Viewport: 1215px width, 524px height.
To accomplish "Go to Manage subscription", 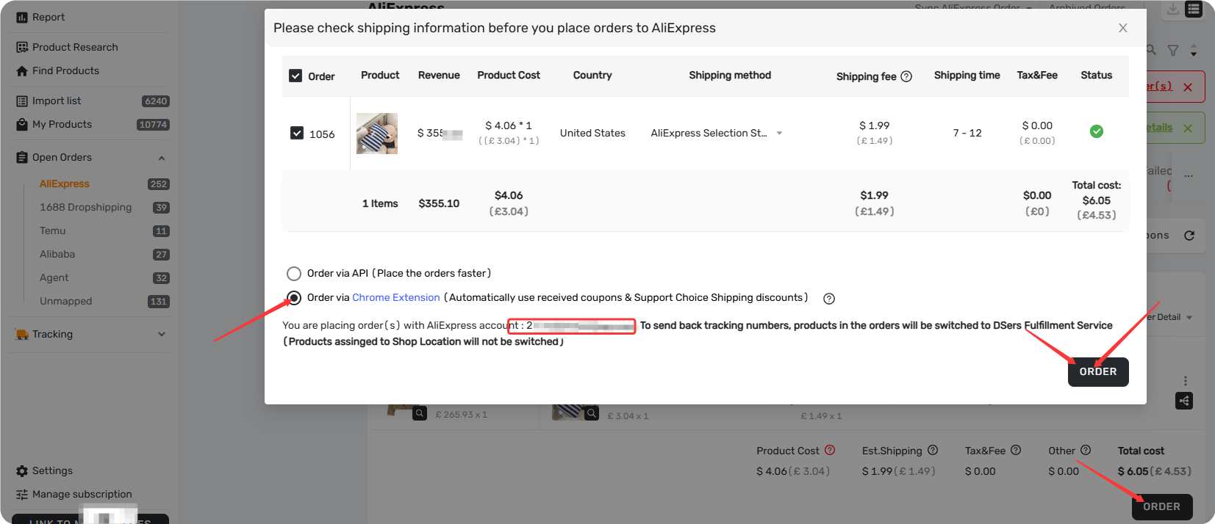I will [82, 495].
